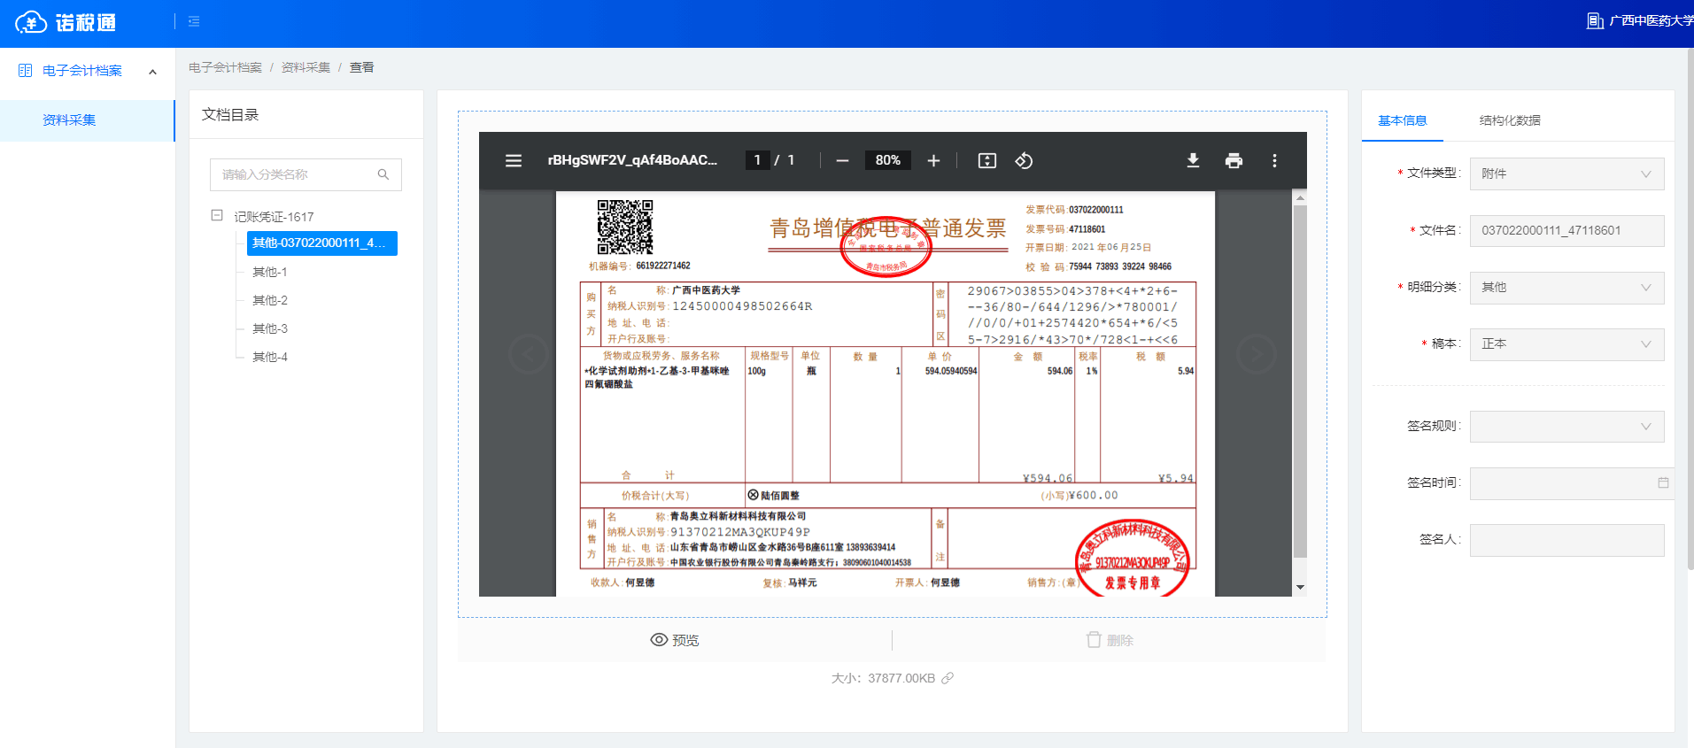Open the PDF viewer sidebar menu icon
Image resolution: width=1694 pixels, height=748 pixels.
click(x=513, y=161)
